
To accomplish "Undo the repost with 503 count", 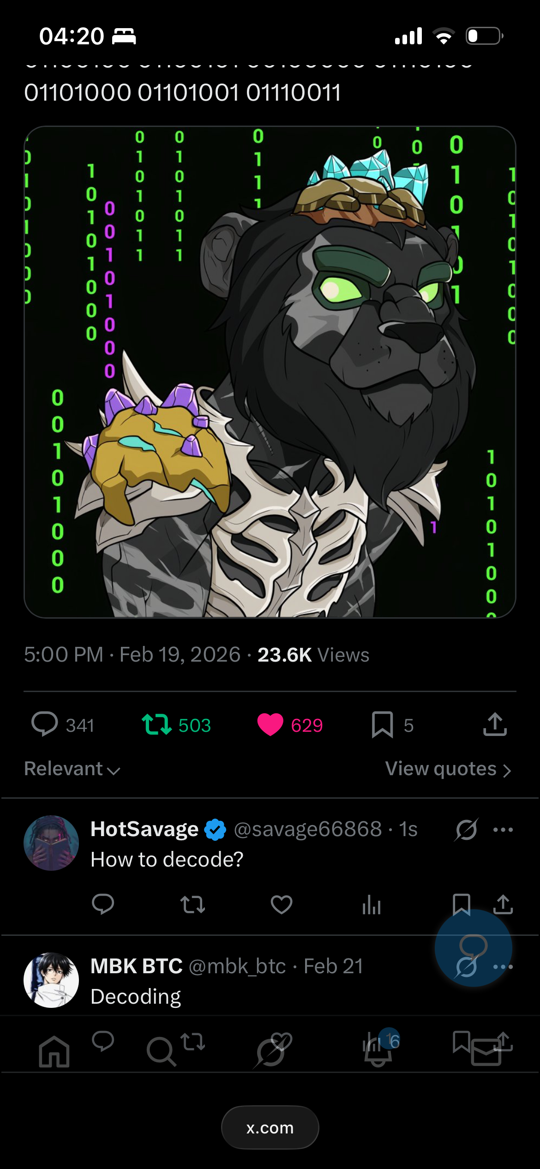I will (157, 724).
